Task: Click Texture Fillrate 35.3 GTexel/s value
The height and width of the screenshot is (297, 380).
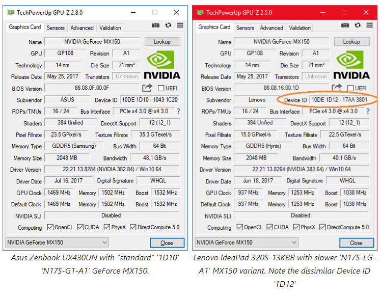Action: click(x=155, y=134)
